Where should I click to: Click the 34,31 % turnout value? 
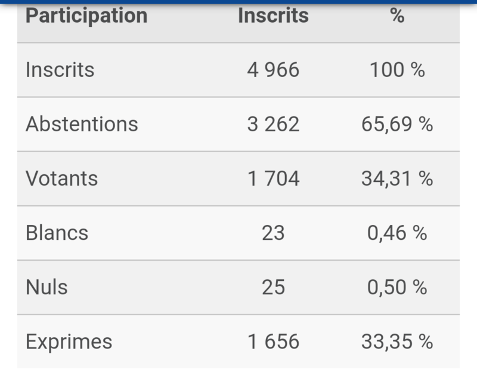[x=397, y=178]
